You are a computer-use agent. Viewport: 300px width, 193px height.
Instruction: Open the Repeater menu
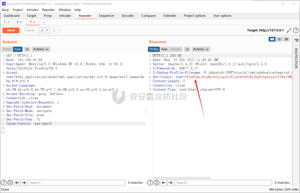[x=48, y=10]
